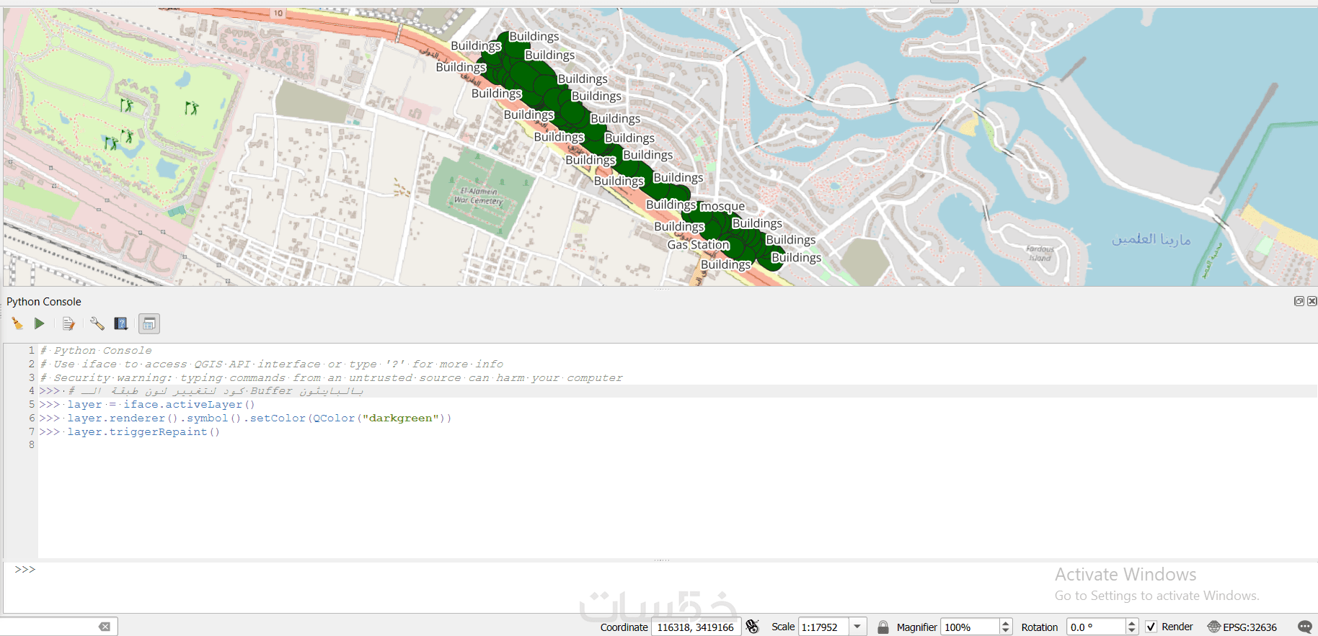Click the mosque label on the map
Viewport: 1318px width, 636px height.
pyautogui.click(x=722, y=206)
